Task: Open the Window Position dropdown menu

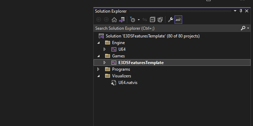Action: point(235,11)
